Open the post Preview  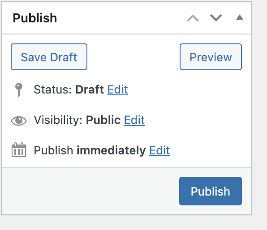211,57
